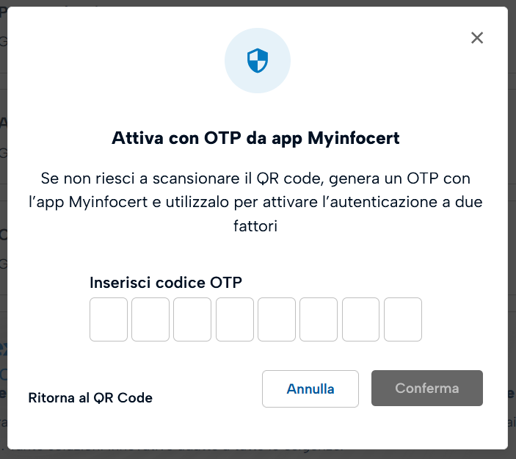Click the fourth OTP digit box
Image resolution: width=516 pixels, height=459 pixels.
point(235,319)
